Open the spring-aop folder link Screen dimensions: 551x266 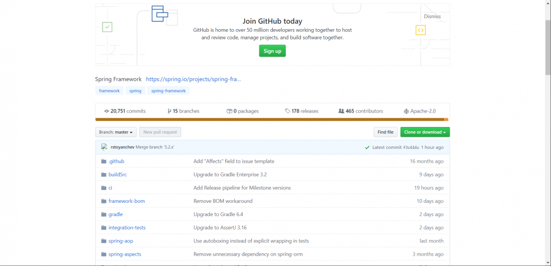(x=121, y=241)
